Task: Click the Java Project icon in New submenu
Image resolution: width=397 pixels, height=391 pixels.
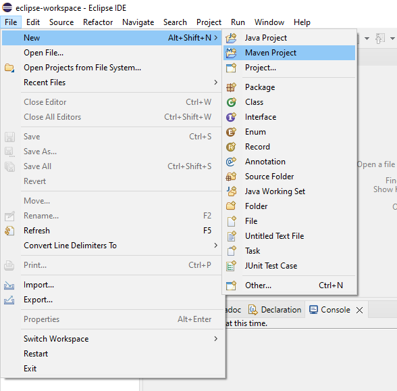Action: point(231,38)
